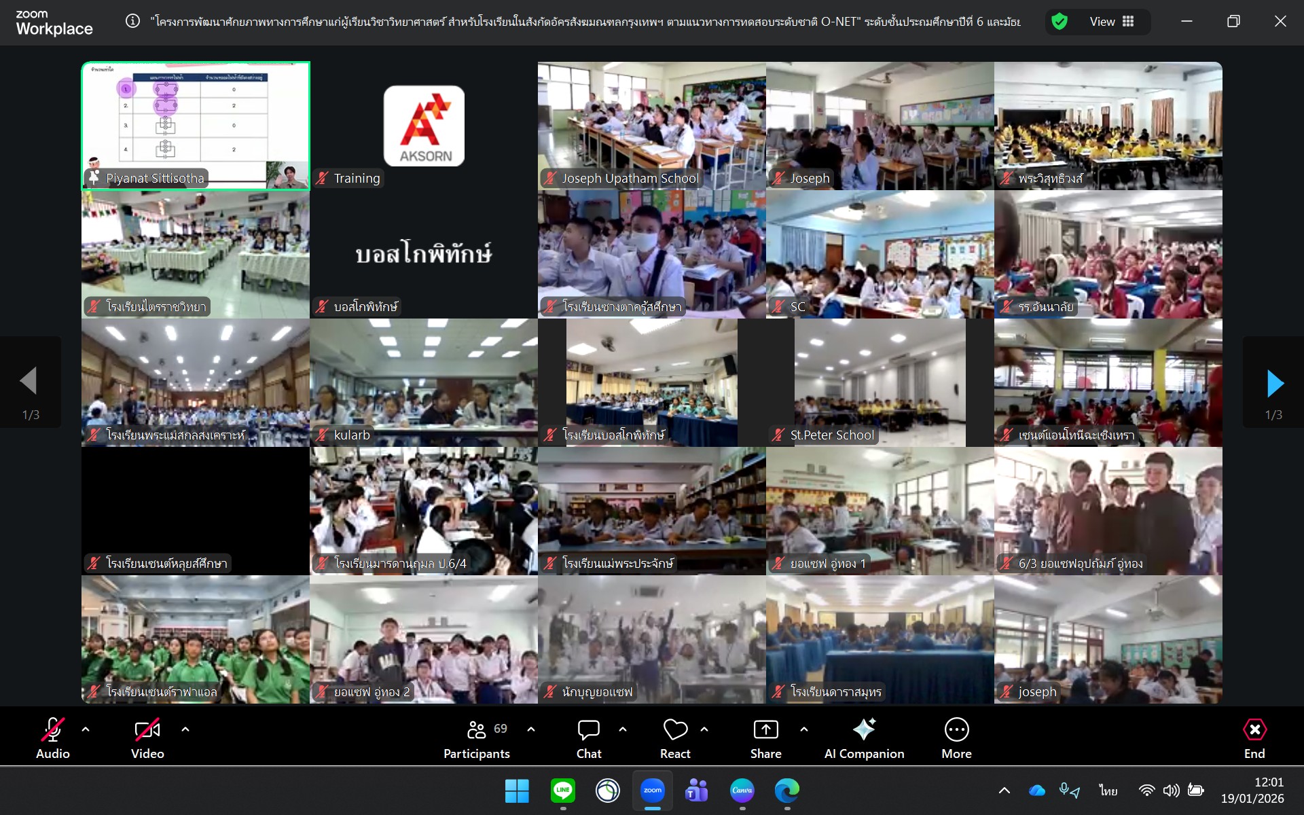Switch input language ไทย indicator
Screen dimensions: 1304x815
(x=1108, y=791)
